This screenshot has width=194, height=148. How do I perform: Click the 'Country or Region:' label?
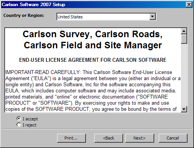tap(24, 15)
